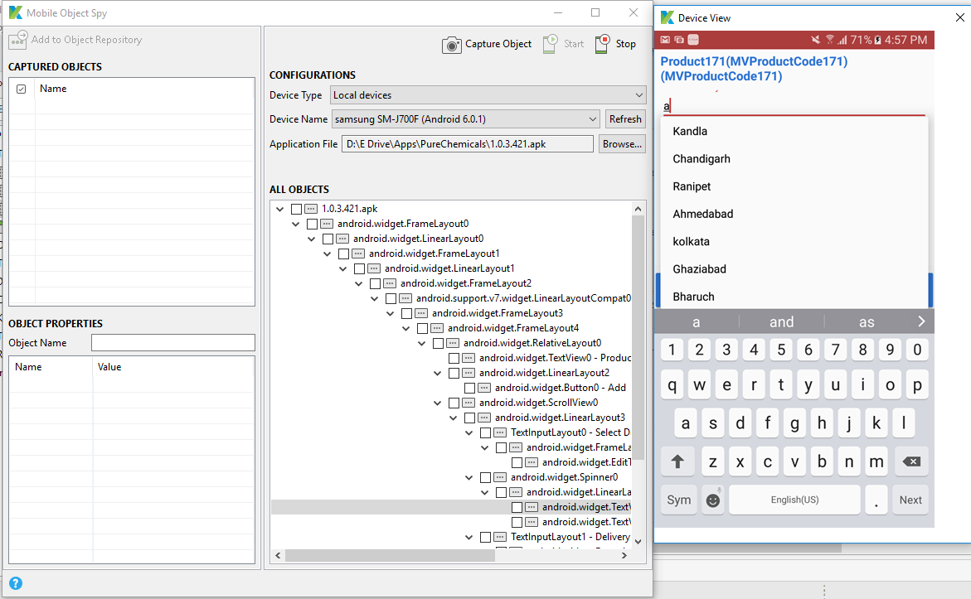Tap the shift arrow key

tap(677, 461)
